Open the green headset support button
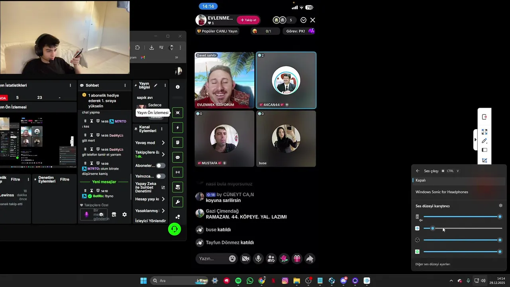510x287 pixels. tap(175, 229)
